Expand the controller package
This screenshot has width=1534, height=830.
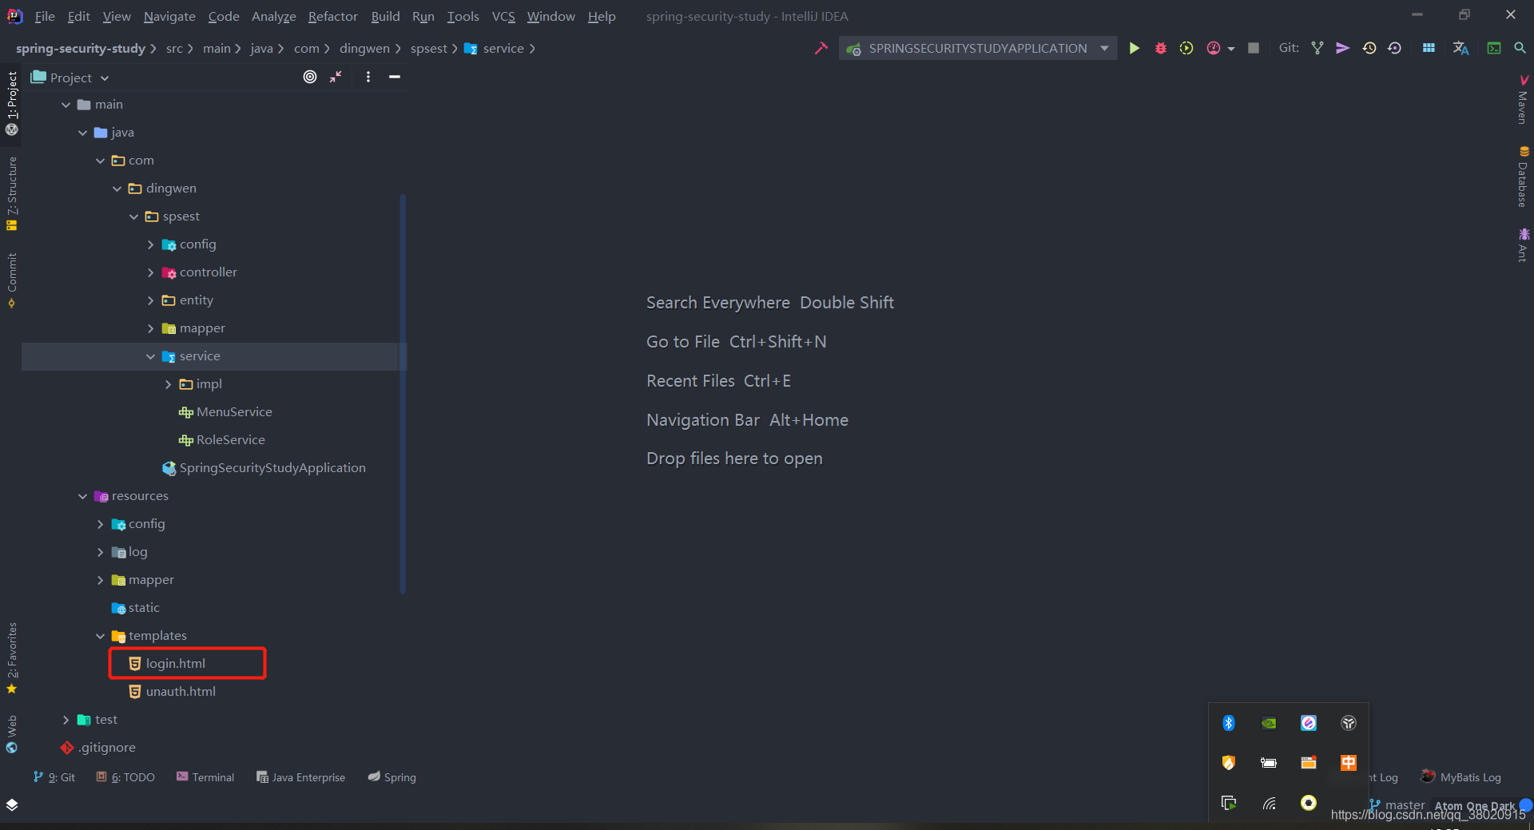150,272
